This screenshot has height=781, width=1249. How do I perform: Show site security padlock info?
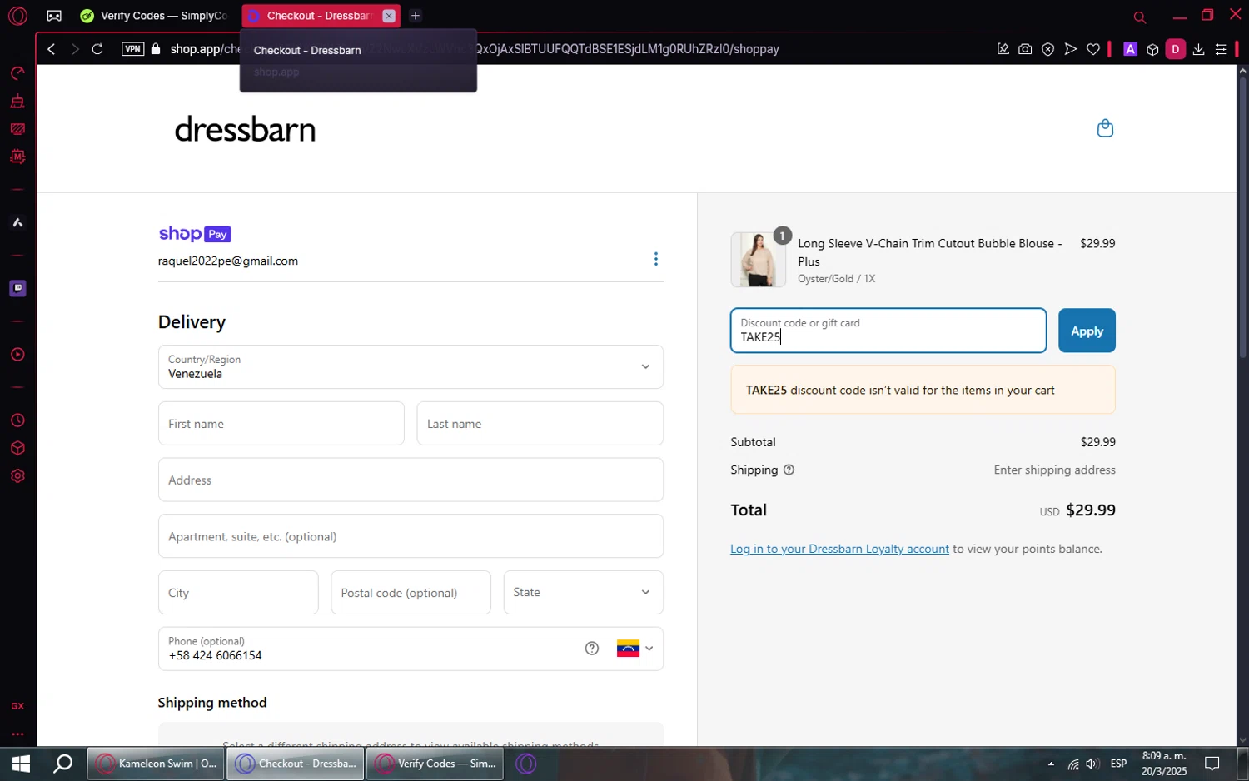coord(156,49)
